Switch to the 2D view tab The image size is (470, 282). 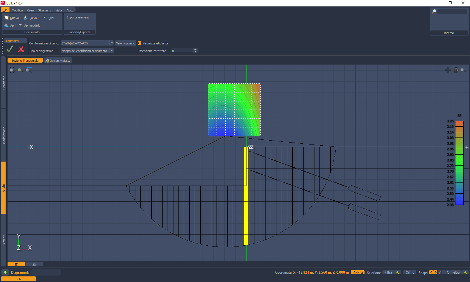click(16, 264)
